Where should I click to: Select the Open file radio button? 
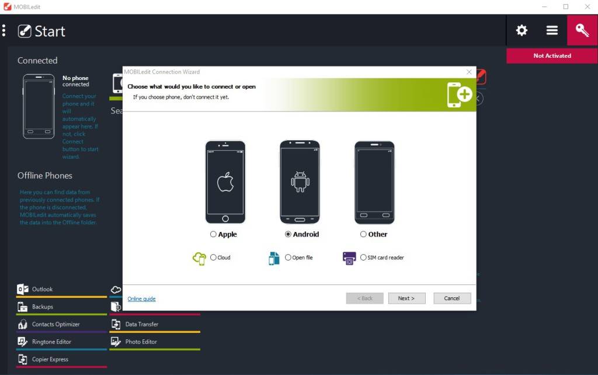(x=288, y=258)
